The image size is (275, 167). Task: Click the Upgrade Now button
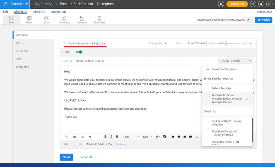(x=237, y=4)
